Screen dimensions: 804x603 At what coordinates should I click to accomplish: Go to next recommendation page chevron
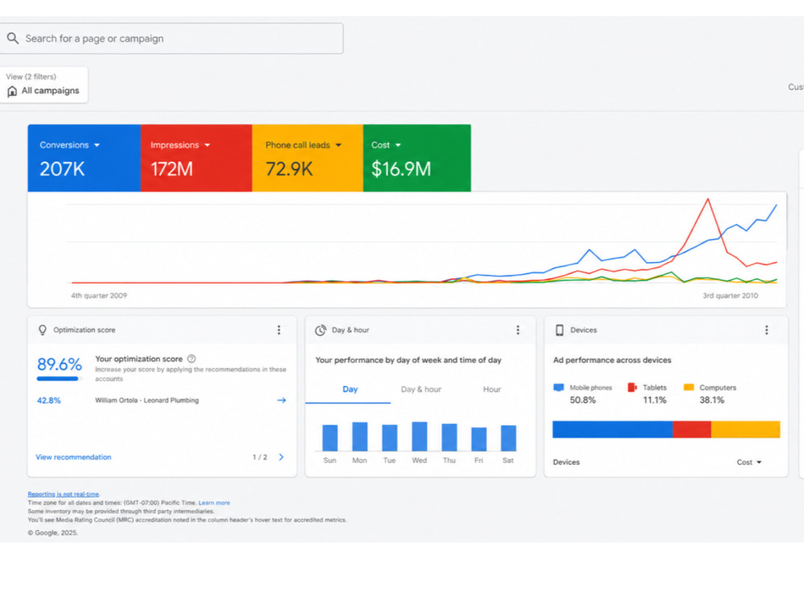tap(281, 457)
